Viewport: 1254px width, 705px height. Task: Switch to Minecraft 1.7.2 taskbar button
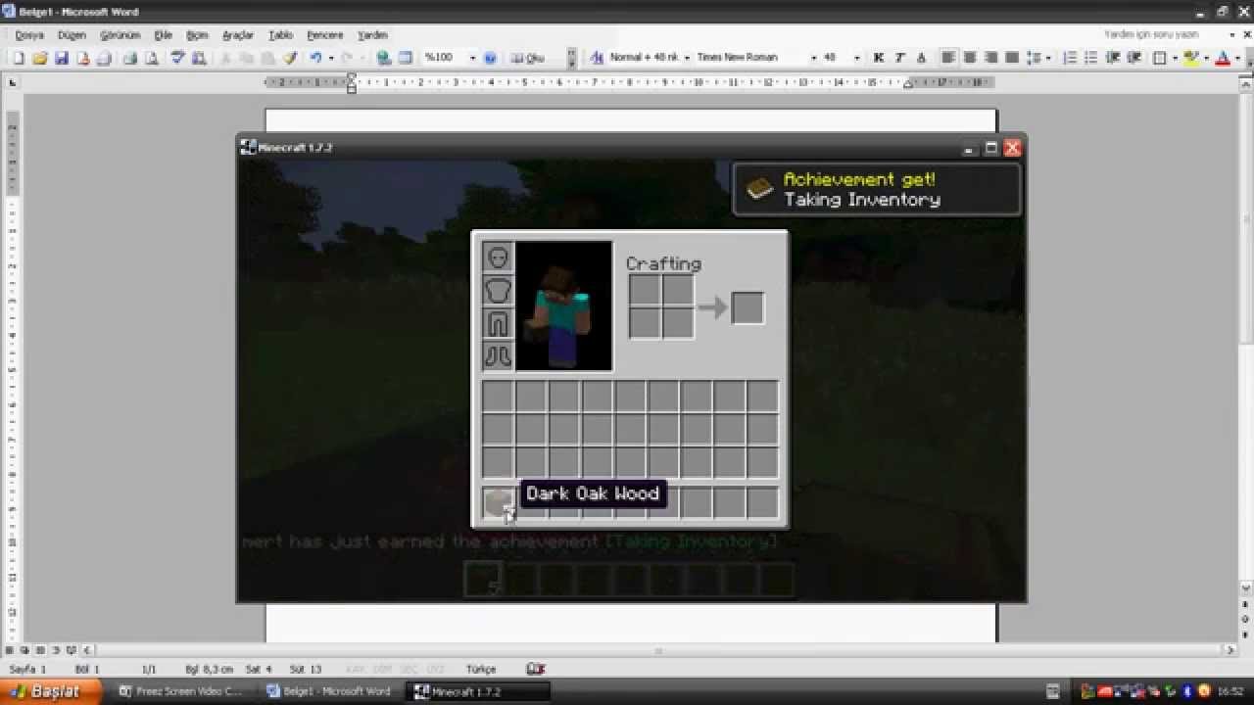tap(477, 691)
